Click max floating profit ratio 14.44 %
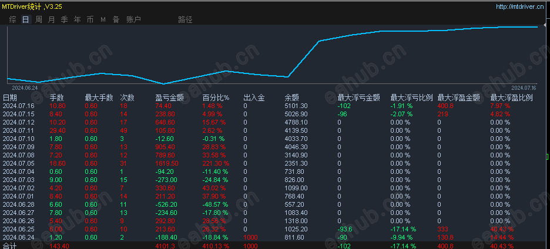The height and width of the screenshot is (249, 550). pos(502,237)
